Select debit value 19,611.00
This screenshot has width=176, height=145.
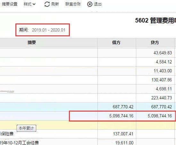pos(124,143)
